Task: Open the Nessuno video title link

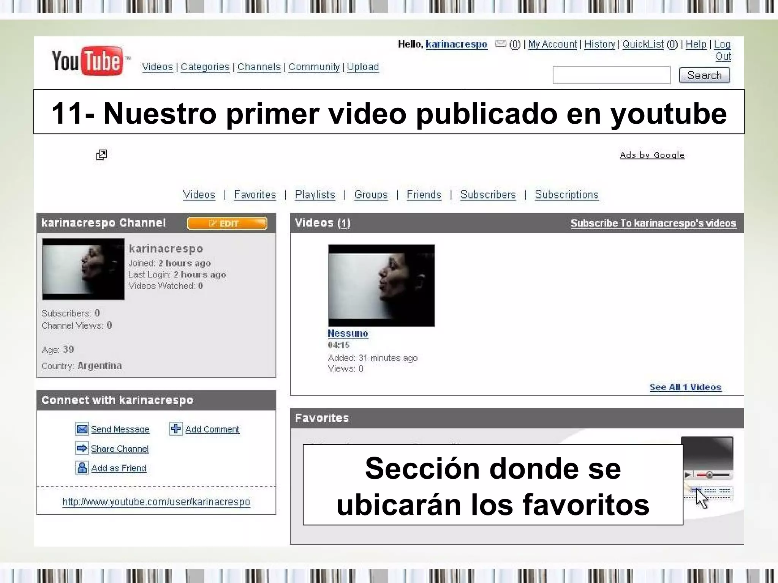Action: (x=348, y=334)
